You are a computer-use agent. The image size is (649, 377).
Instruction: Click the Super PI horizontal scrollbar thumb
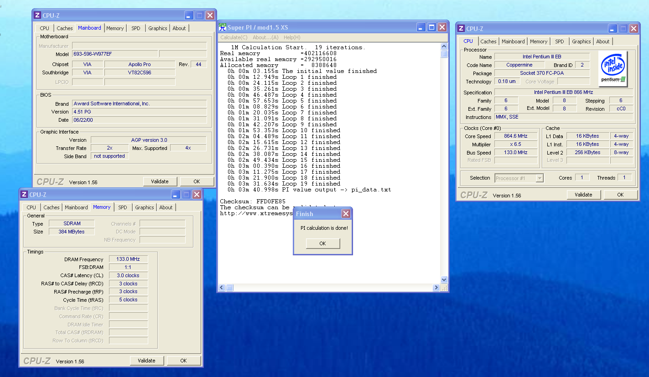pos(230,288)
